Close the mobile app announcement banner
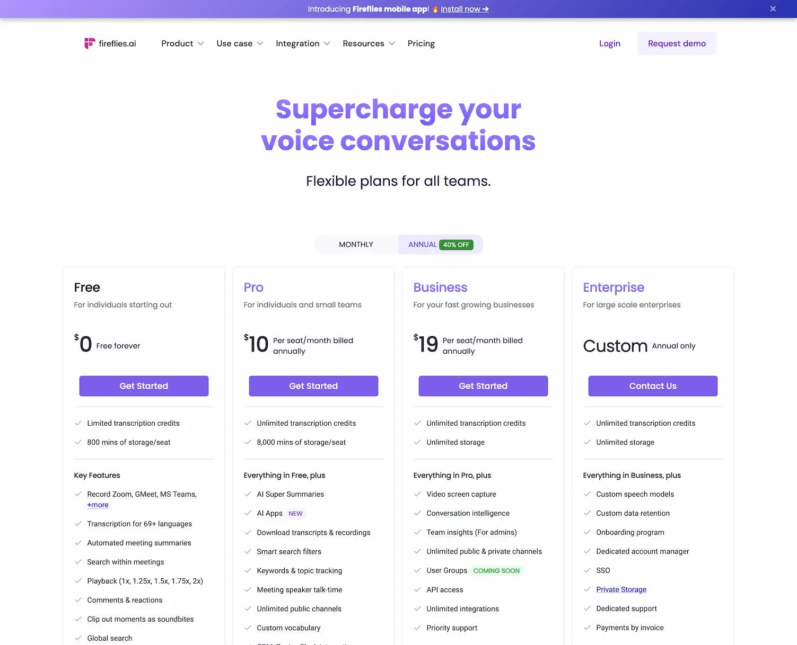The width and height of the screenshot is (797, 645). pos(773,9)
